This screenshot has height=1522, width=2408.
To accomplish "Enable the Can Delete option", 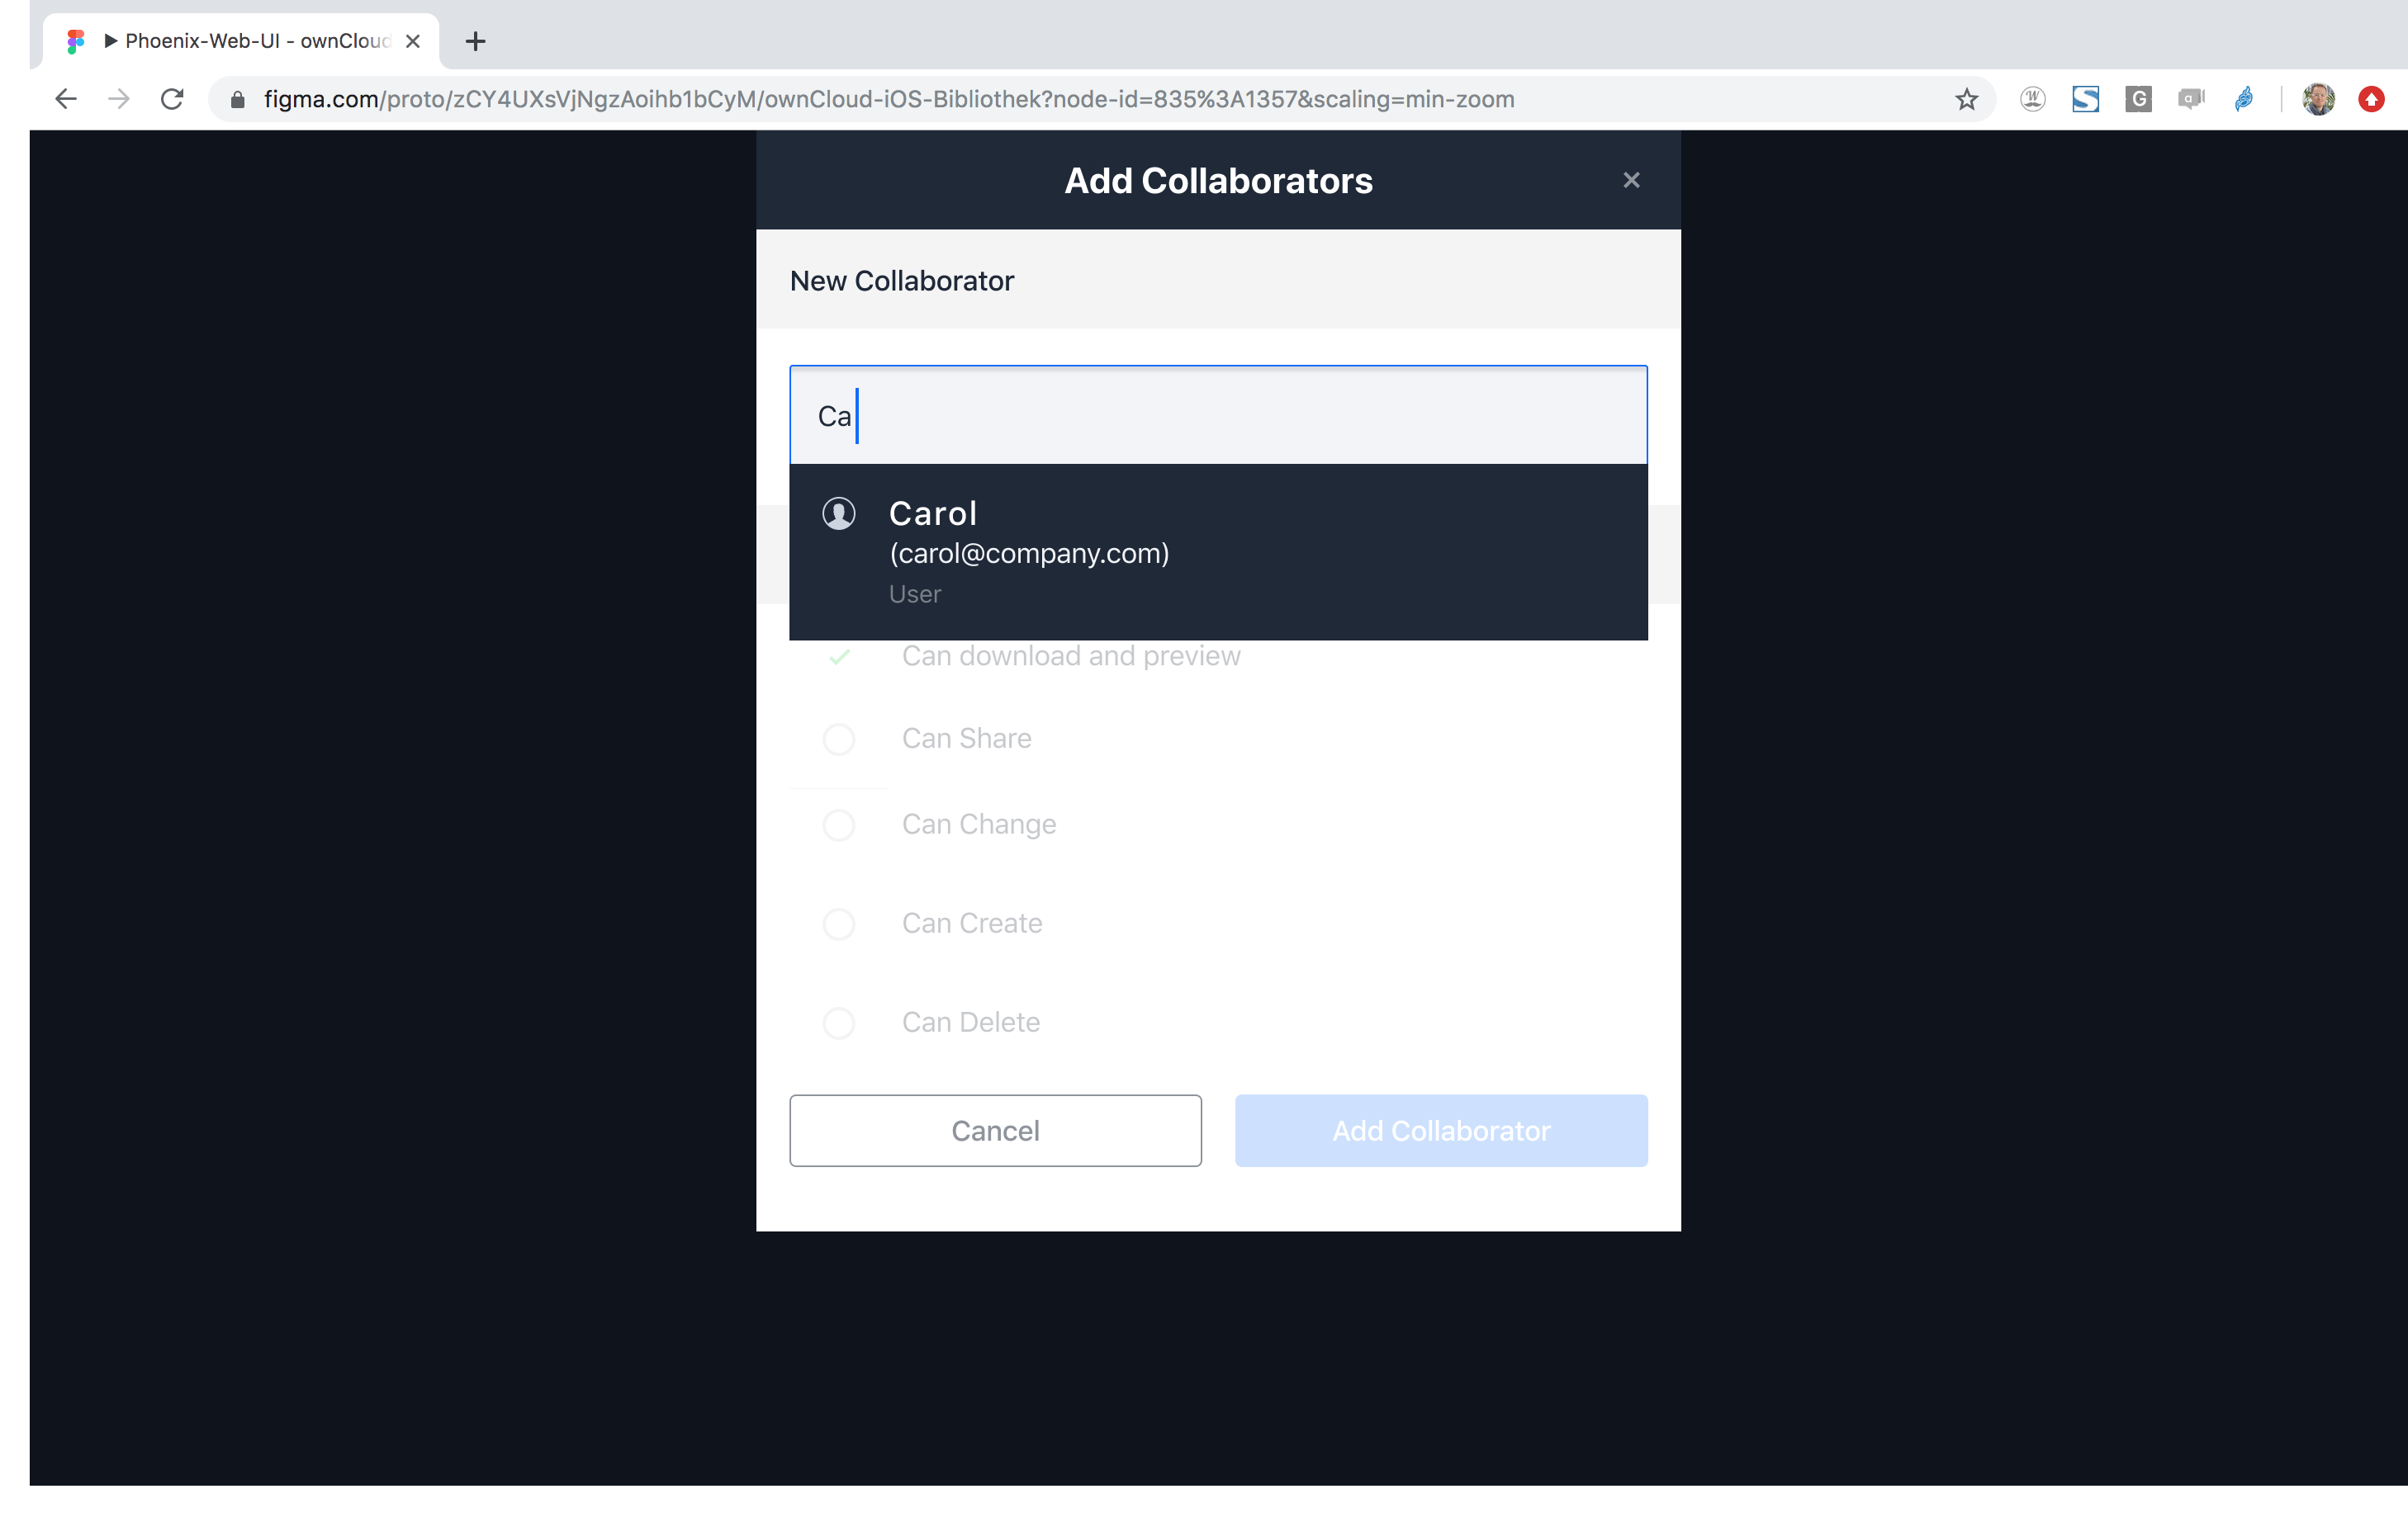I will coord(838,1023).
